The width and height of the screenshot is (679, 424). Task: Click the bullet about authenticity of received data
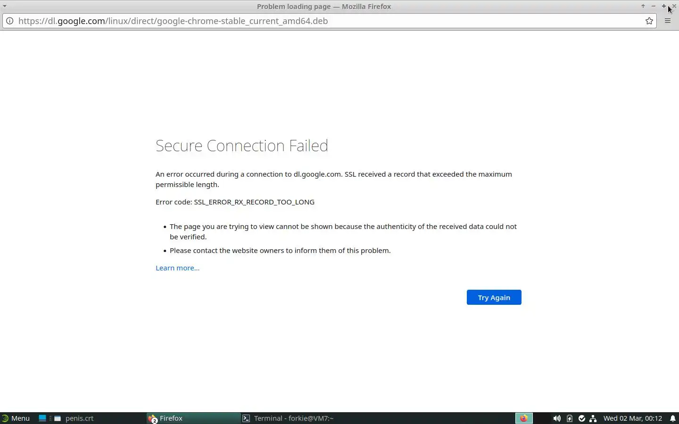coord(343,231)
